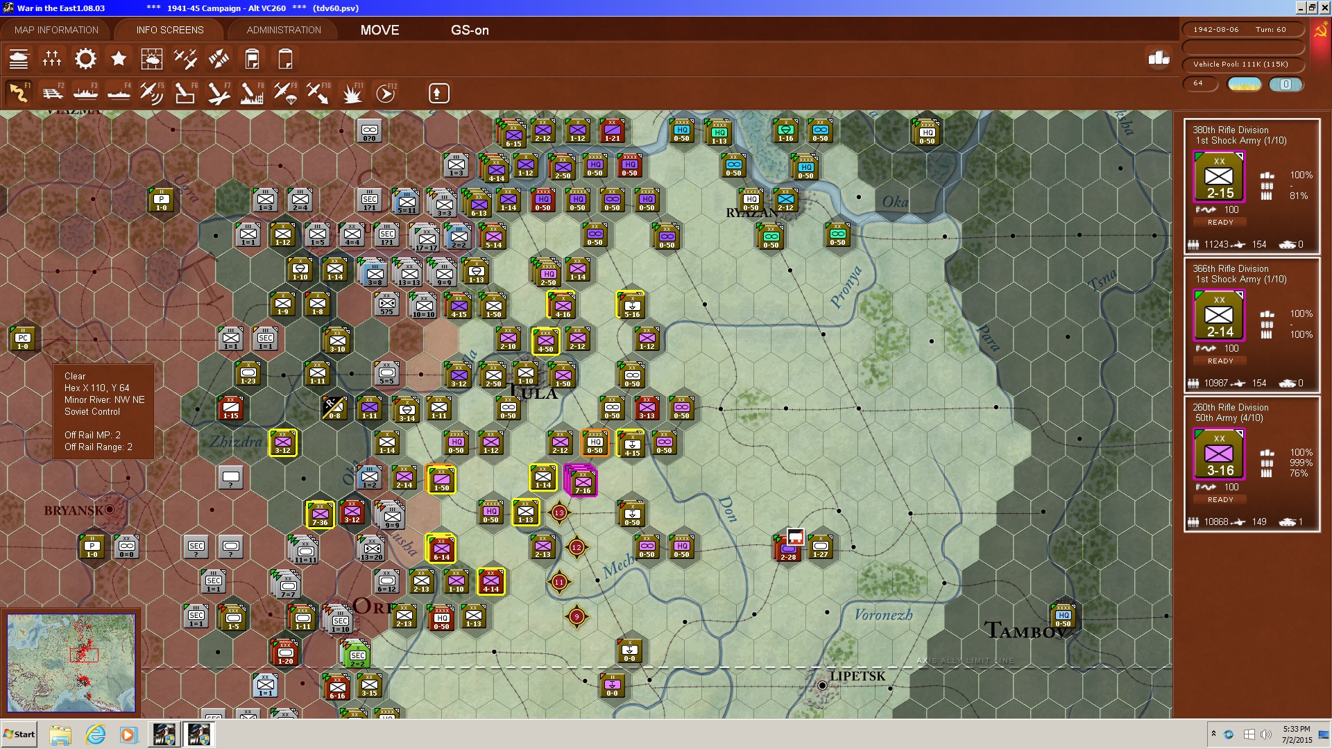The image size is (1332, 749).
Task: Open the ADMINISTRATION tab
Action: point(284,30)
